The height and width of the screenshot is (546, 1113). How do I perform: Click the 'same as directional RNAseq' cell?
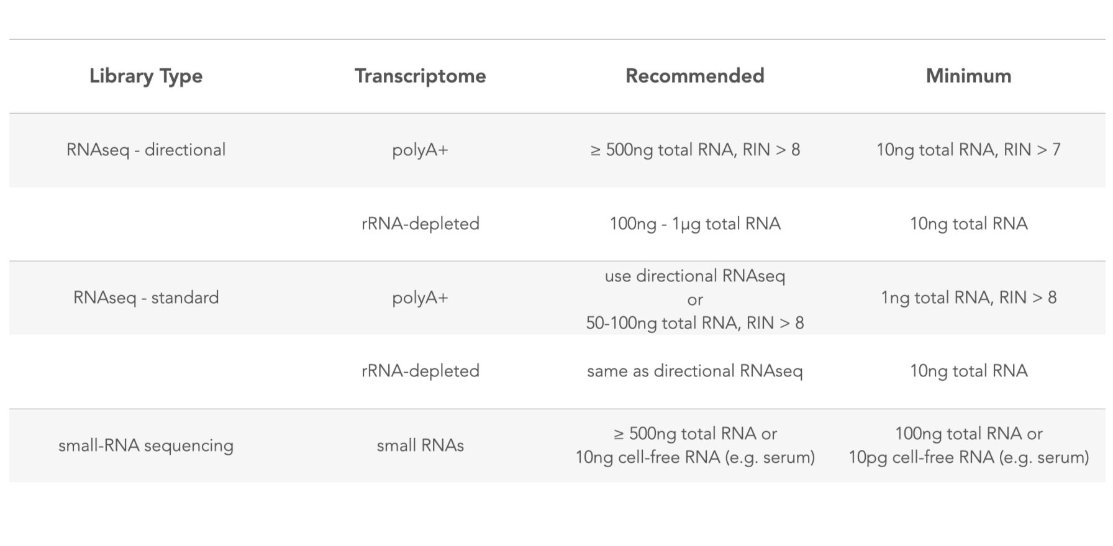click(x=694, y=371)
